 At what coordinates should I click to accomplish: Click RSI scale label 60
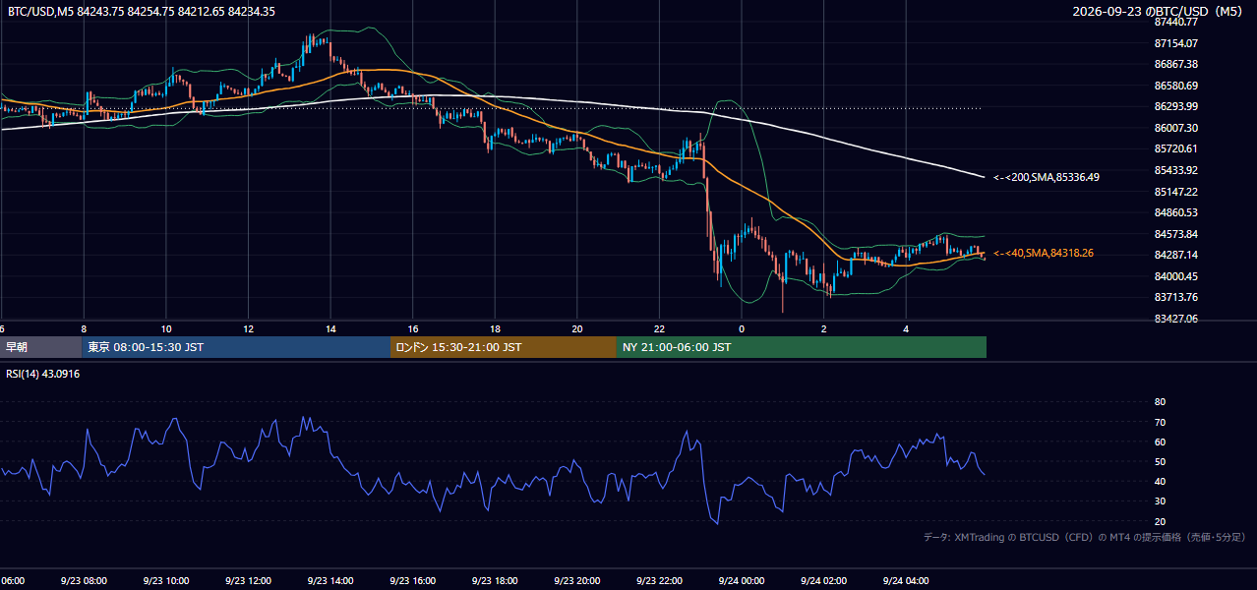coord(1160,442)
